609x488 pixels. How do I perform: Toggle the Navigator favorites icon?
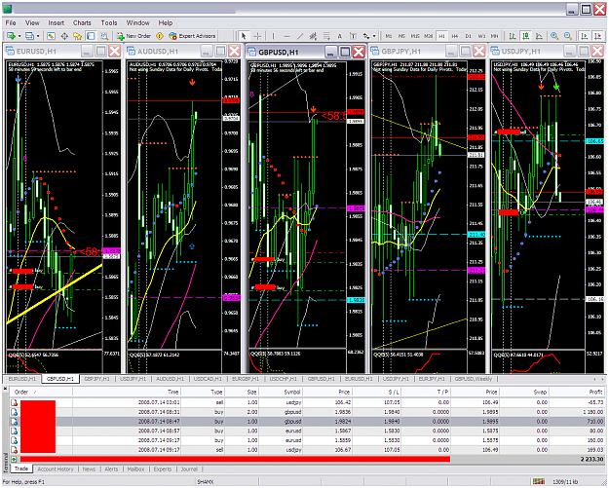tap(77, 36)
